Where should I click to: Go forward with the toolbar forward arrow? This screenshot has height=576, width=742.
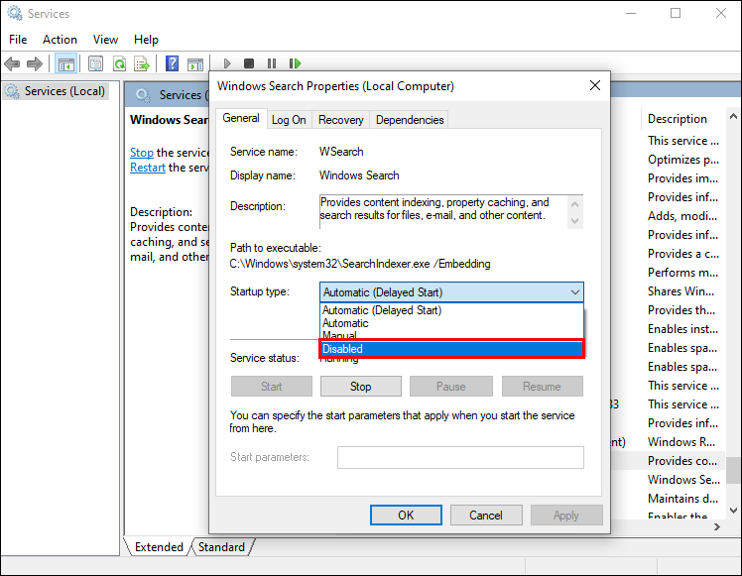pyautogui.click(x=35, y=63)
